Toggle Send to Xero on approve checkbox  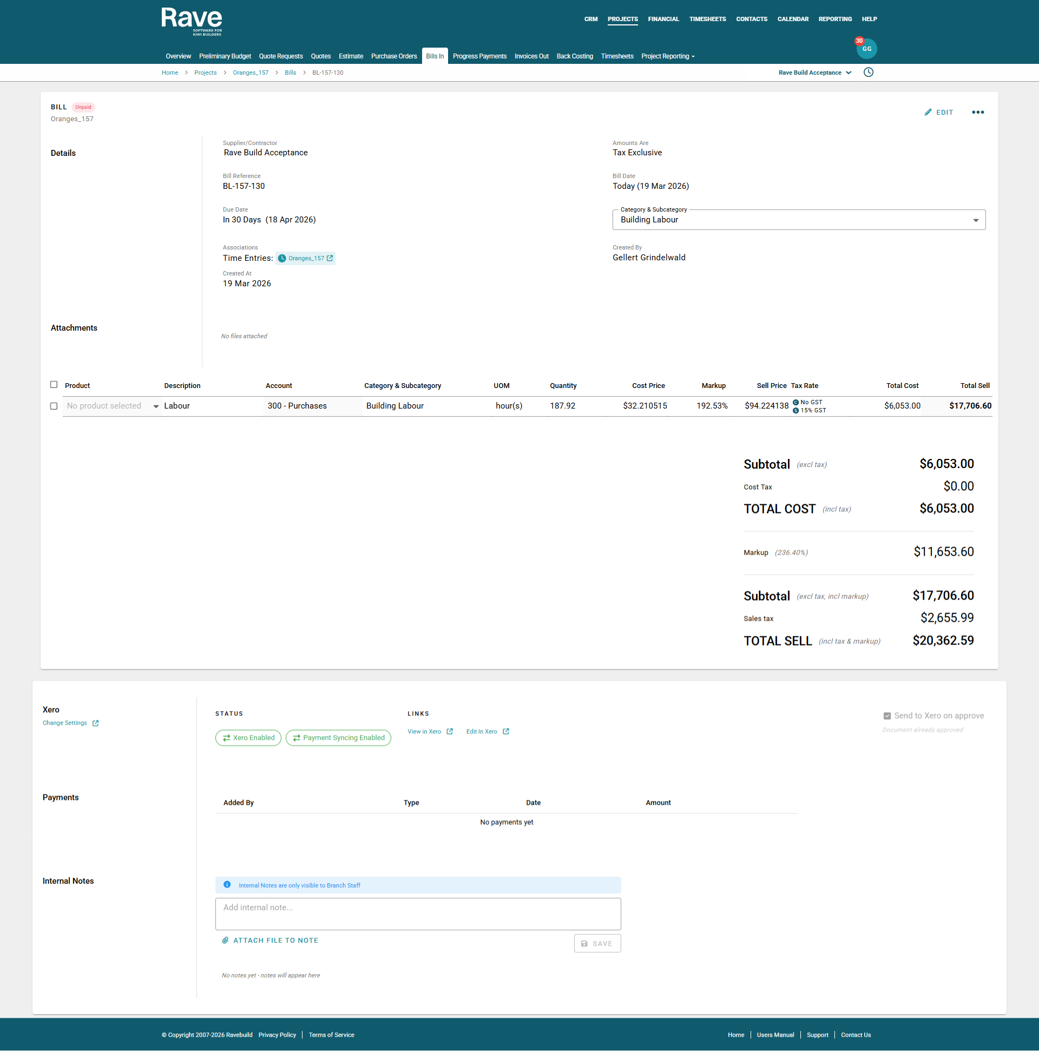(886, 715)
